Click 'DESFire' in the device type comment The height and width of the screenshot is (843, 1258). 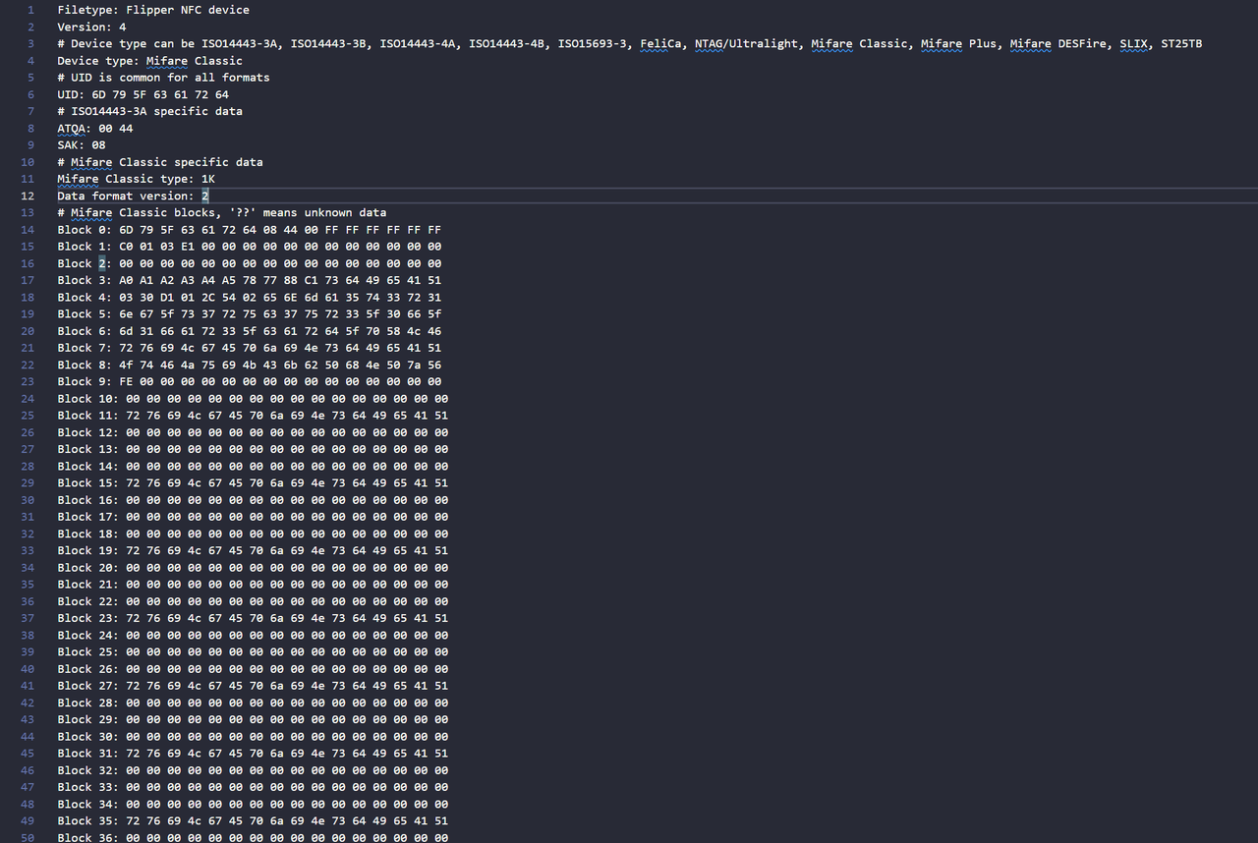[1082, 43]
